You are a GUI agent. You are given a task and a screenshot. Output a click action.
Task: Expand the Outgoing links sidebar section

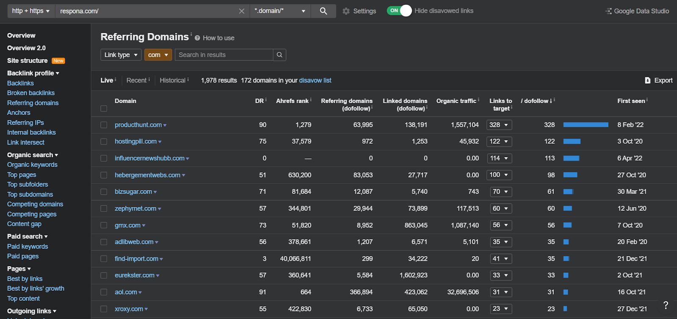coord(32,311)
